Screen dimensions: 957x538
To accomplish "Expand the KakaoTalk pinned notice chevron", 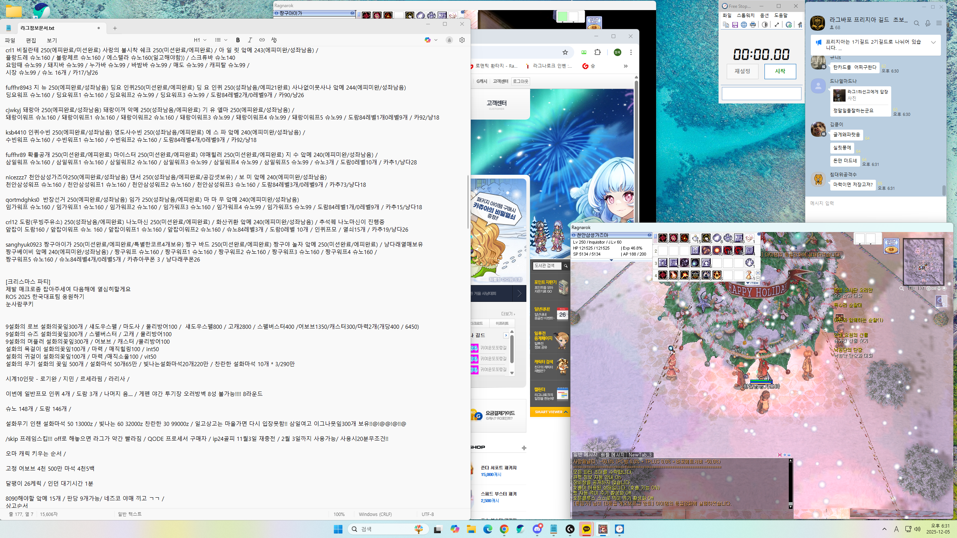I will 933,42.
